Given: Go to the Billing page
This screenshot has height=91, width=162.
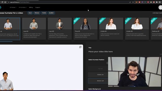Looking at the screenshot, I should pyautogui.click(x=31, y=7).
